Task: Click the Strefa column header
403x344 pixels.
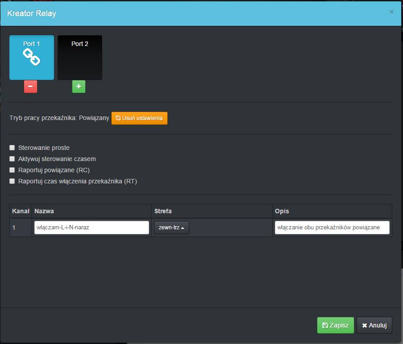Action: (x=163, y=211)
